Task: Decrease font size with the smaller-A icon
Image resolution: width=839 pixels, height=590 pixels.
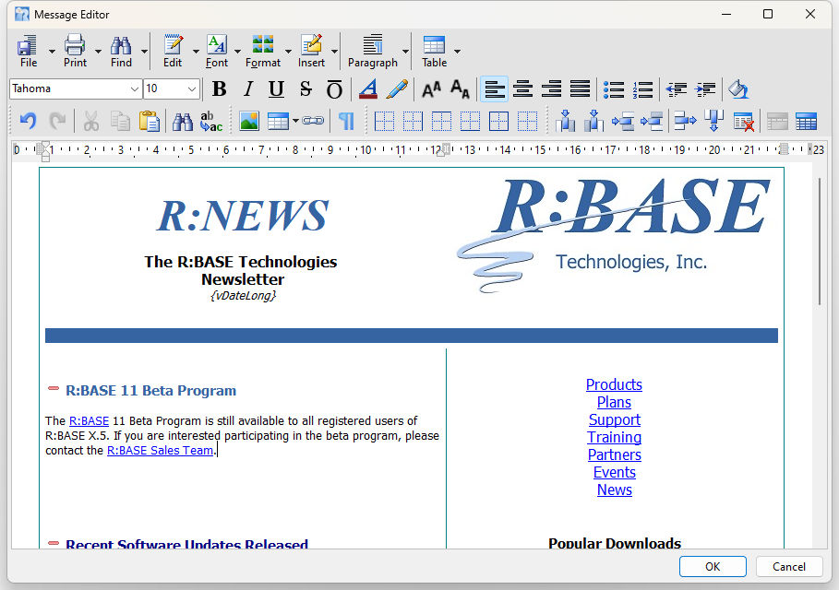Action: (461, 89)
